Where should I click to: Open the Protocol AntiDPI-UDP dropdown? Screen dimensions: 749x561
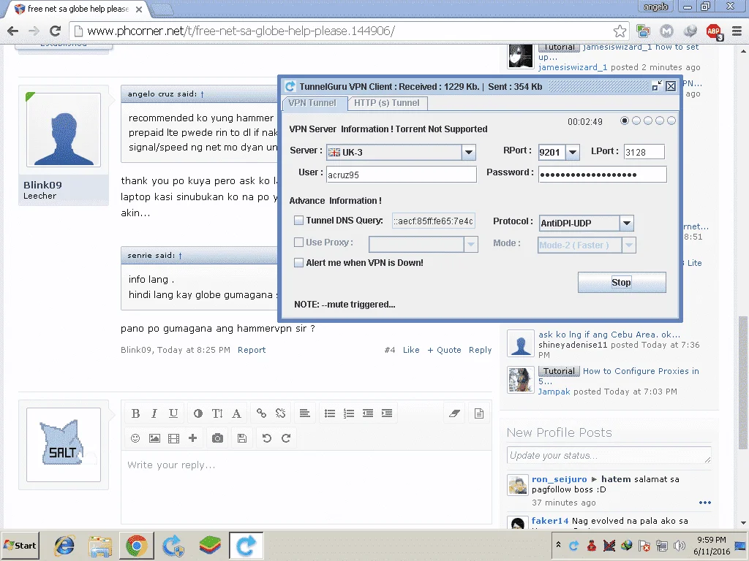tap(627, 223)
